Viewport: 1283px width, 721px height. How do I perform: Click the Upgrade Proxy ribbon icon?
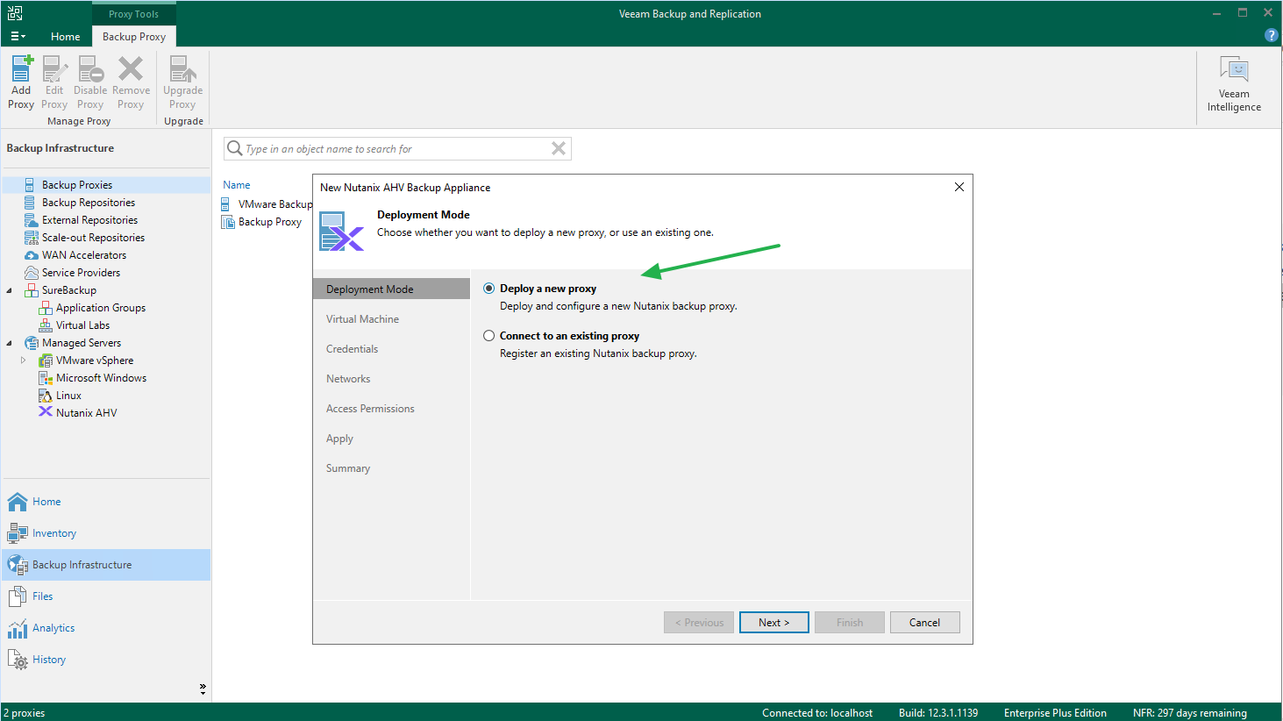coord(182,82)
